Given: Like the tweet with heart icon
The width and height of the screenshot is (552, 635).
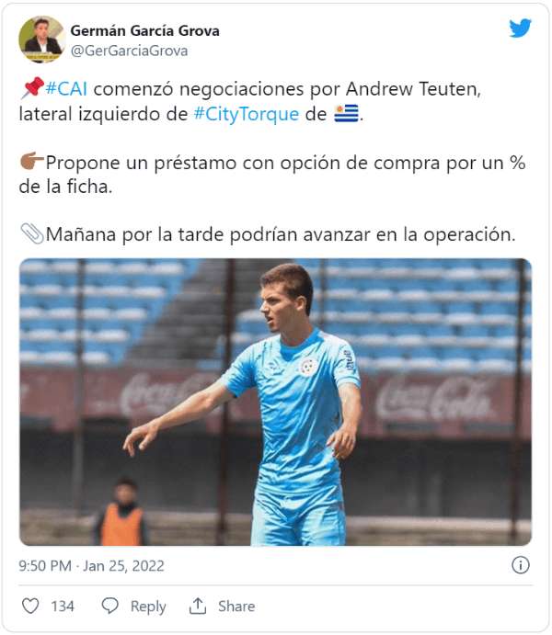Looking at the screenshot, I should [x=30, y=607].
